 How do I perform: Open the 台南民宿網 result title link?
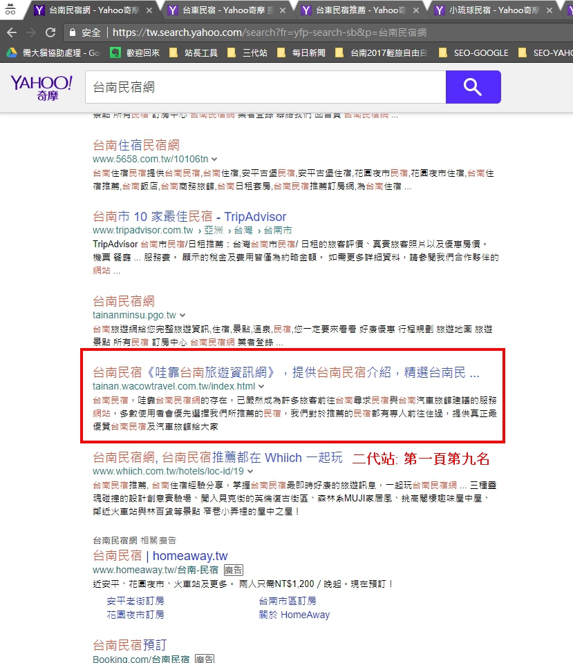tap(124, 302)
